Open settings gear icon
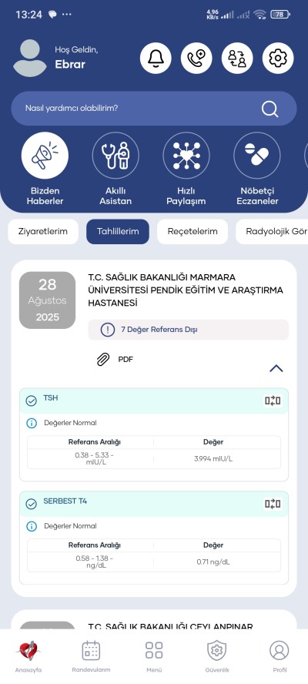 tap(278, 58)
